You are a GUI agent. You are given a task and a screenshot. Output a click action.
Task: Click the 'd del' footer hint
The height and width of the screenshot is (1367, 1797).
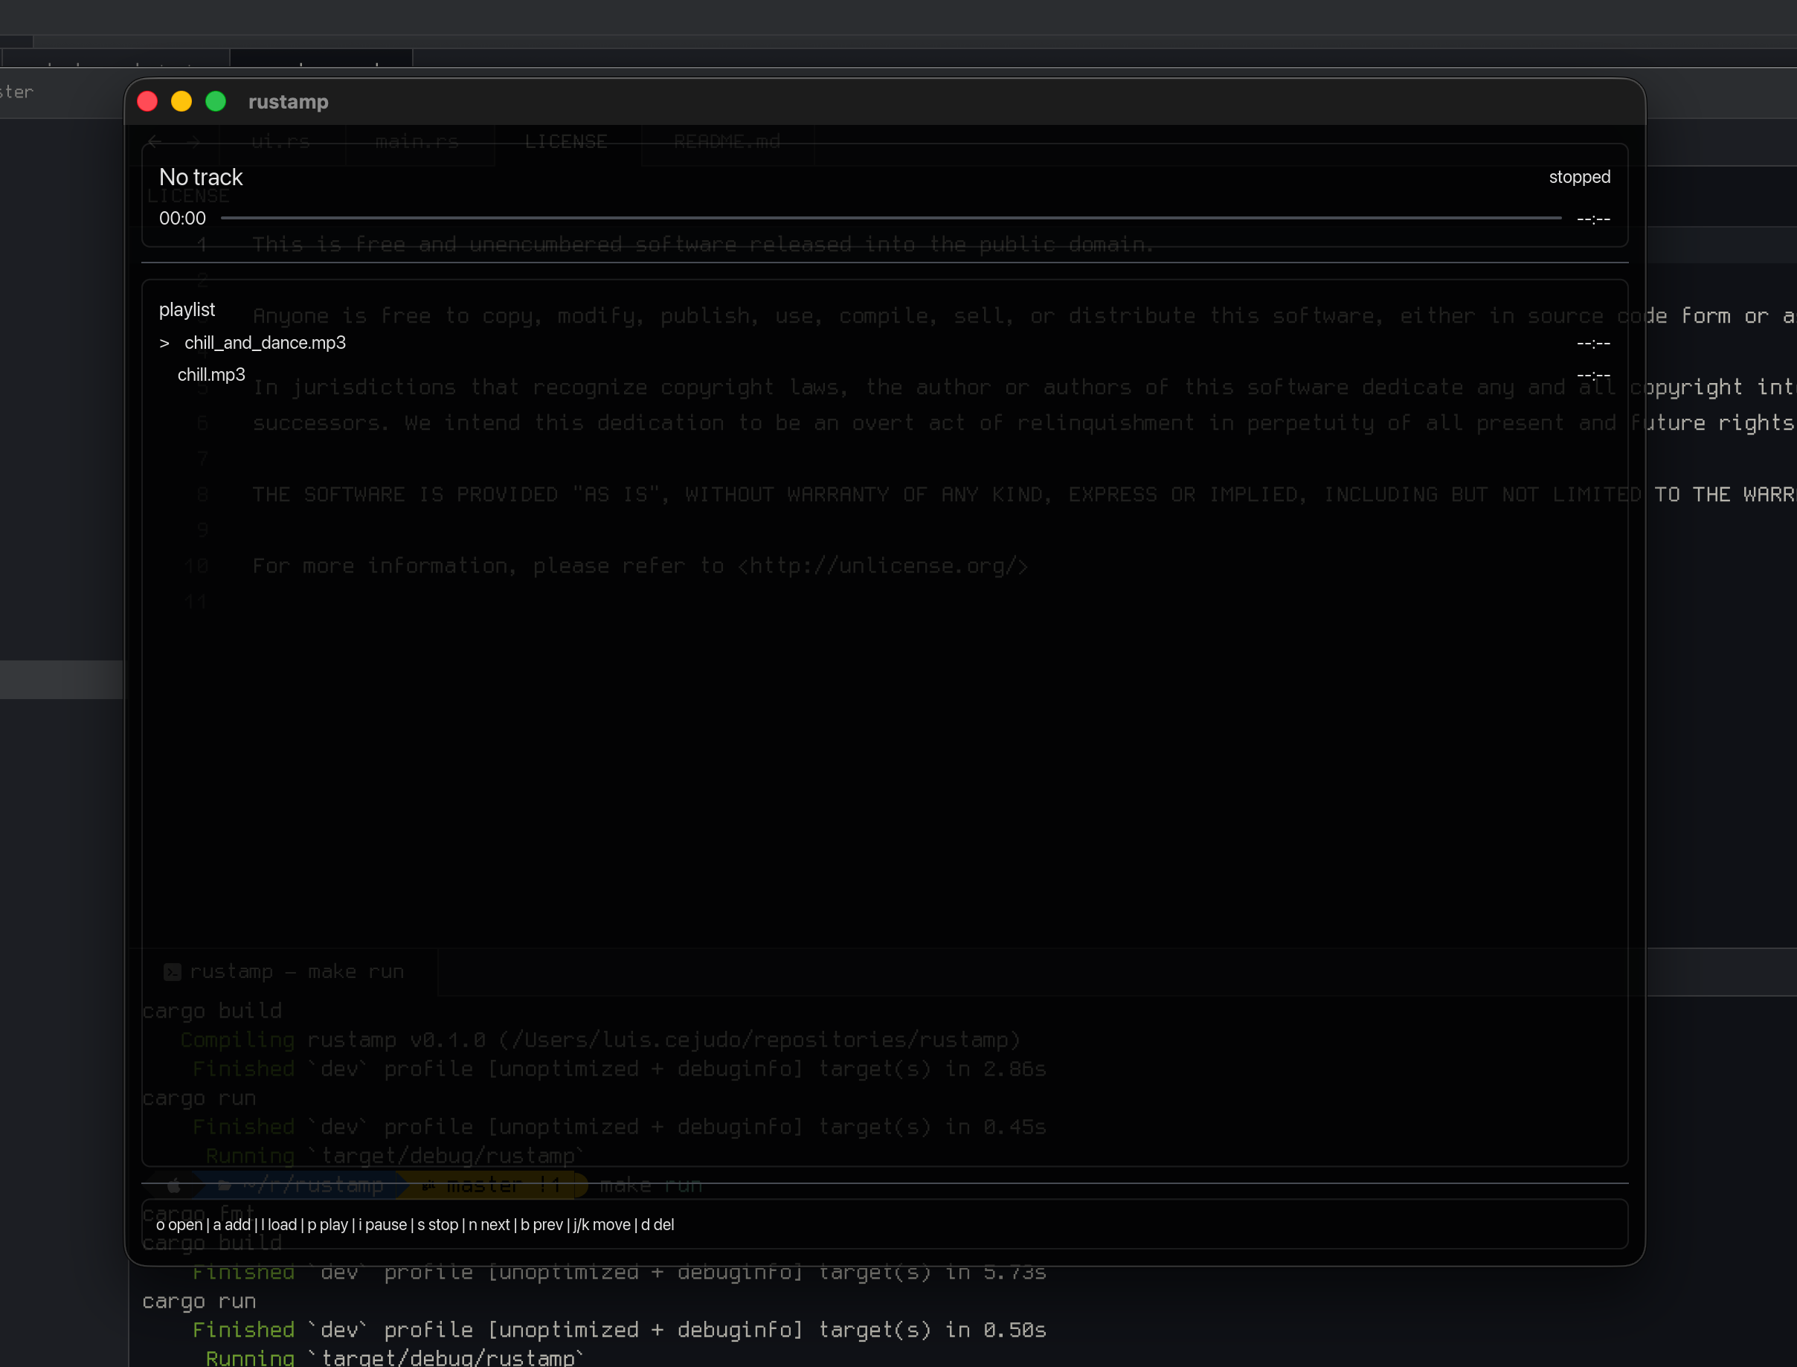pyautogui.click(x=658, y=1225)
